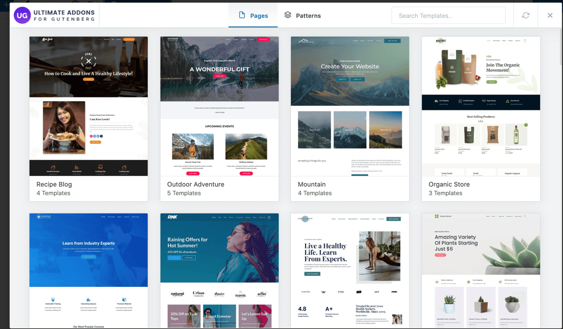This screenshot has width=563, height=329.
Task: Open the Outdoor Adventure template preview
Action: (219, 106)
